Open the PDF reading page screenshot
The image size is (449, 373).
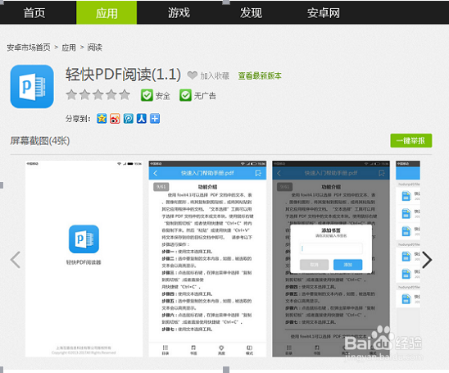pyautogui.click(x=207, y=259)
